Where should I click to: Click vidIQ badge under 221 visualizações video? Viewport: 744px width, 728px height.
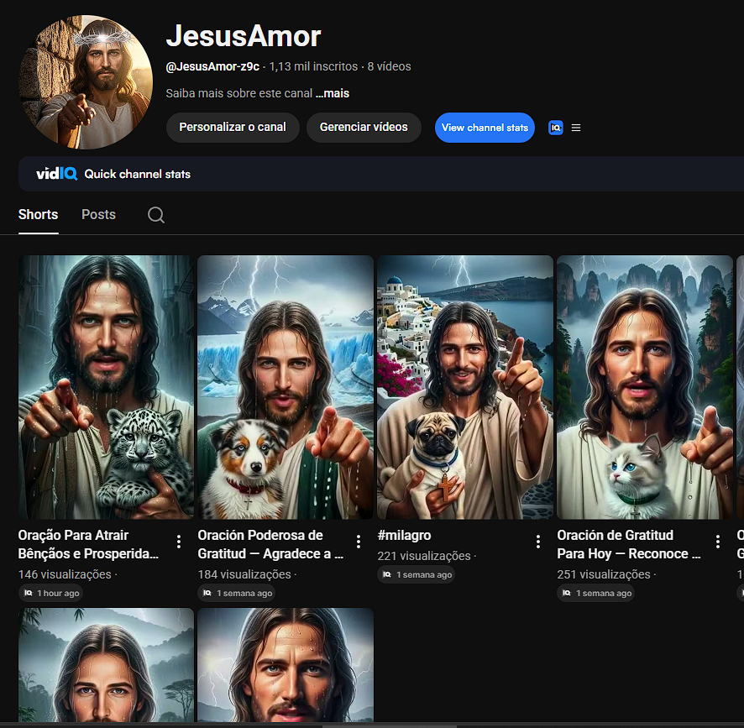[417, 574]
